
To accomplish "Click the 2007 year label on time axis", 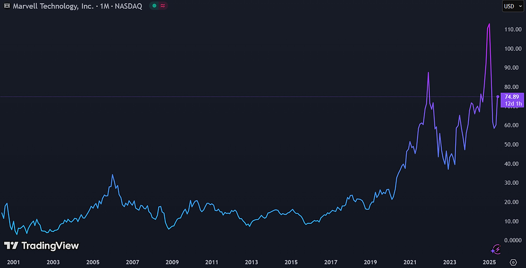I will [133, 262].
